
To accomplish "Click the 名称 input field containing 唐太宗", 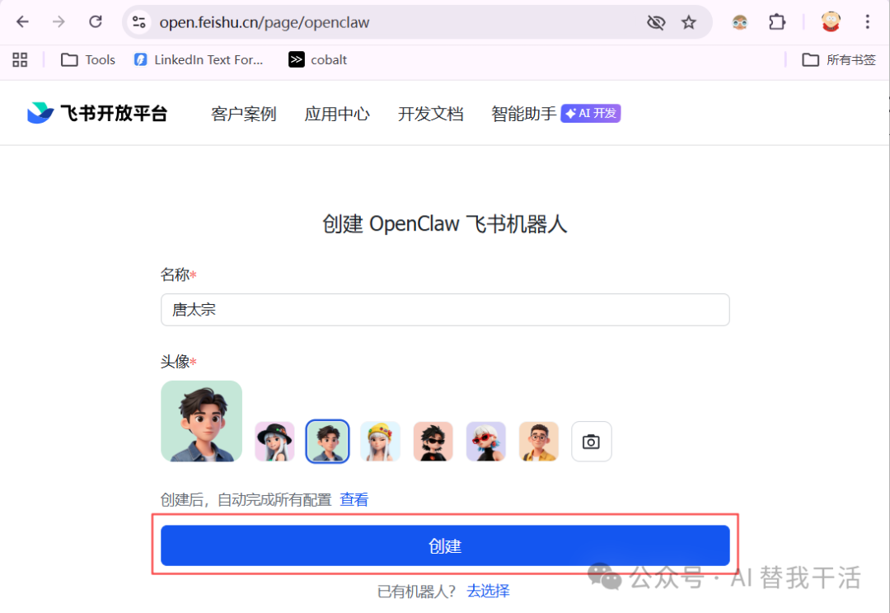I will [445, 310].
